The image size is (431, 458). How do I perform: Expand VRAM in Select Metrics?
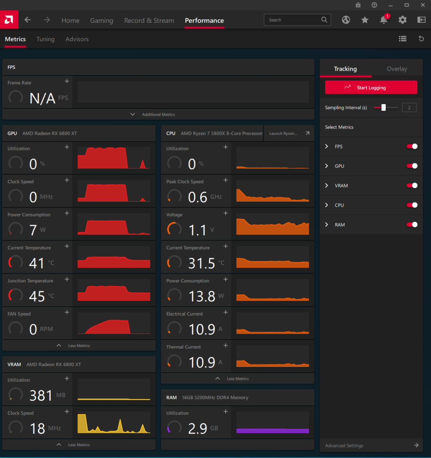click(x=327, y=186)
